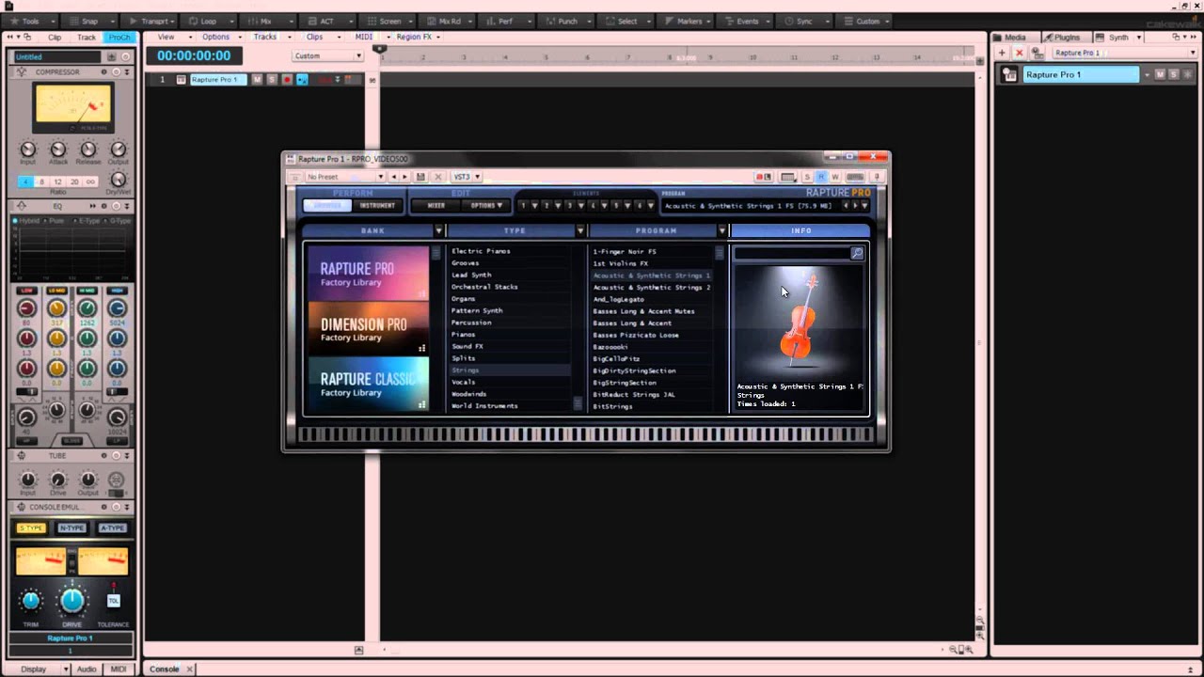This screenshot has width=1204, height=677.
Task: Click the Rapture Pro search input field
Action: tap(792, 253)
